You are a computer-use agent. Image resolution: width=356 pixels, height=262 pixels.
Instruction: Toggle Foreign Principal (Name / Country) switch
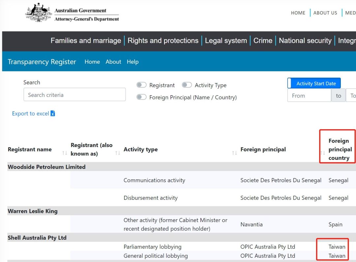[x=141, y=97]
